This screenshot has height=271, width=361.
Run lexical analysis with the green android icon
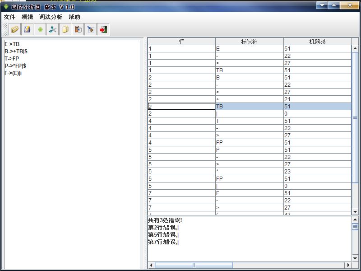click(x=40, y=29)
